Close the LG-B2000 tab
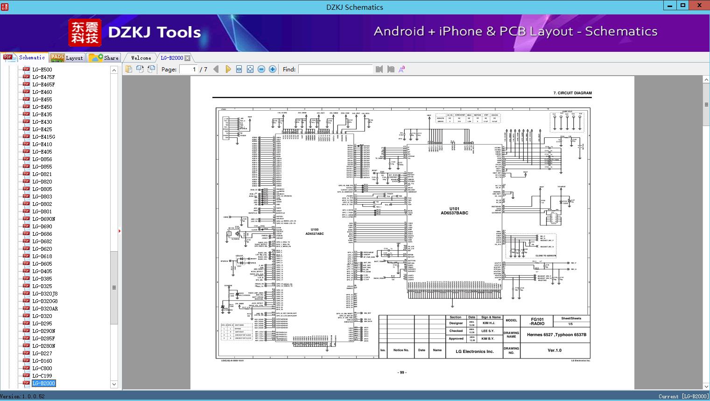This screenshot has width=710, height=401. 187,58
